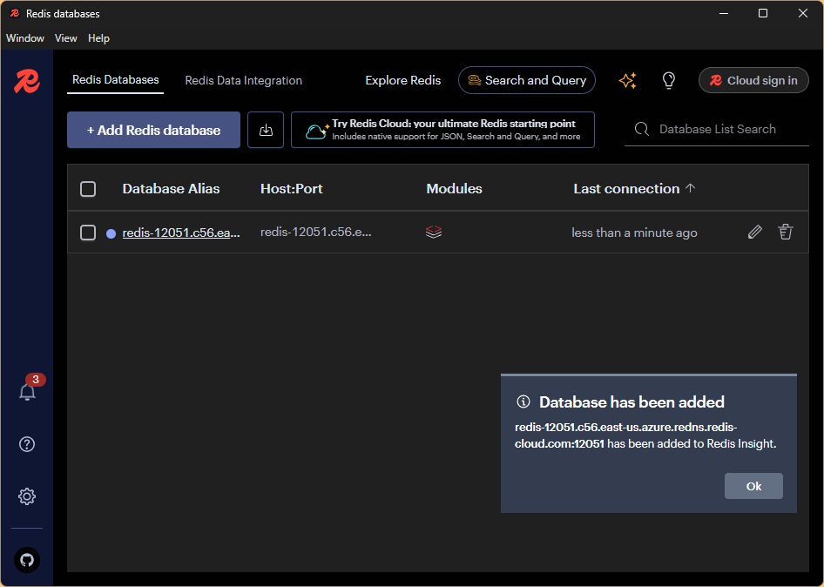Open insights lightbulb icon

pos(668,80)
